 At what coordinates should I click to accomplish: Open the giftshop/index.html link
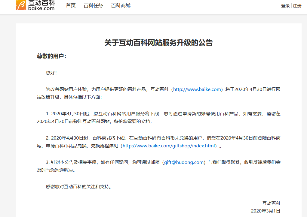(169, 146)
